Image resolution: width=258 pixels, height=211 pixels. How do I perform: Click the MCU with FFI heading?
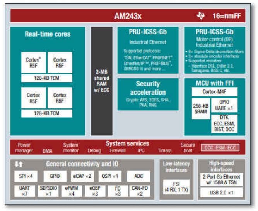coord(215,83)
